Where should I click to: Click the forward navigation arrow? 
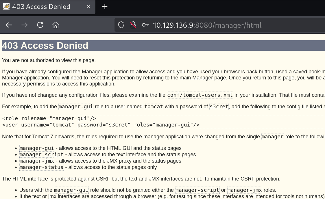(x=25, y=25)
